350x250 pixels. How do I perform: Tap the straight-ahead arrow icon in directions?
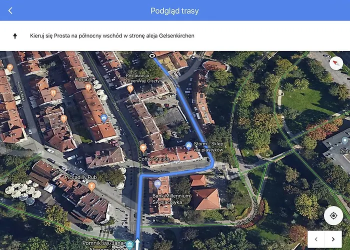[15, 35]
